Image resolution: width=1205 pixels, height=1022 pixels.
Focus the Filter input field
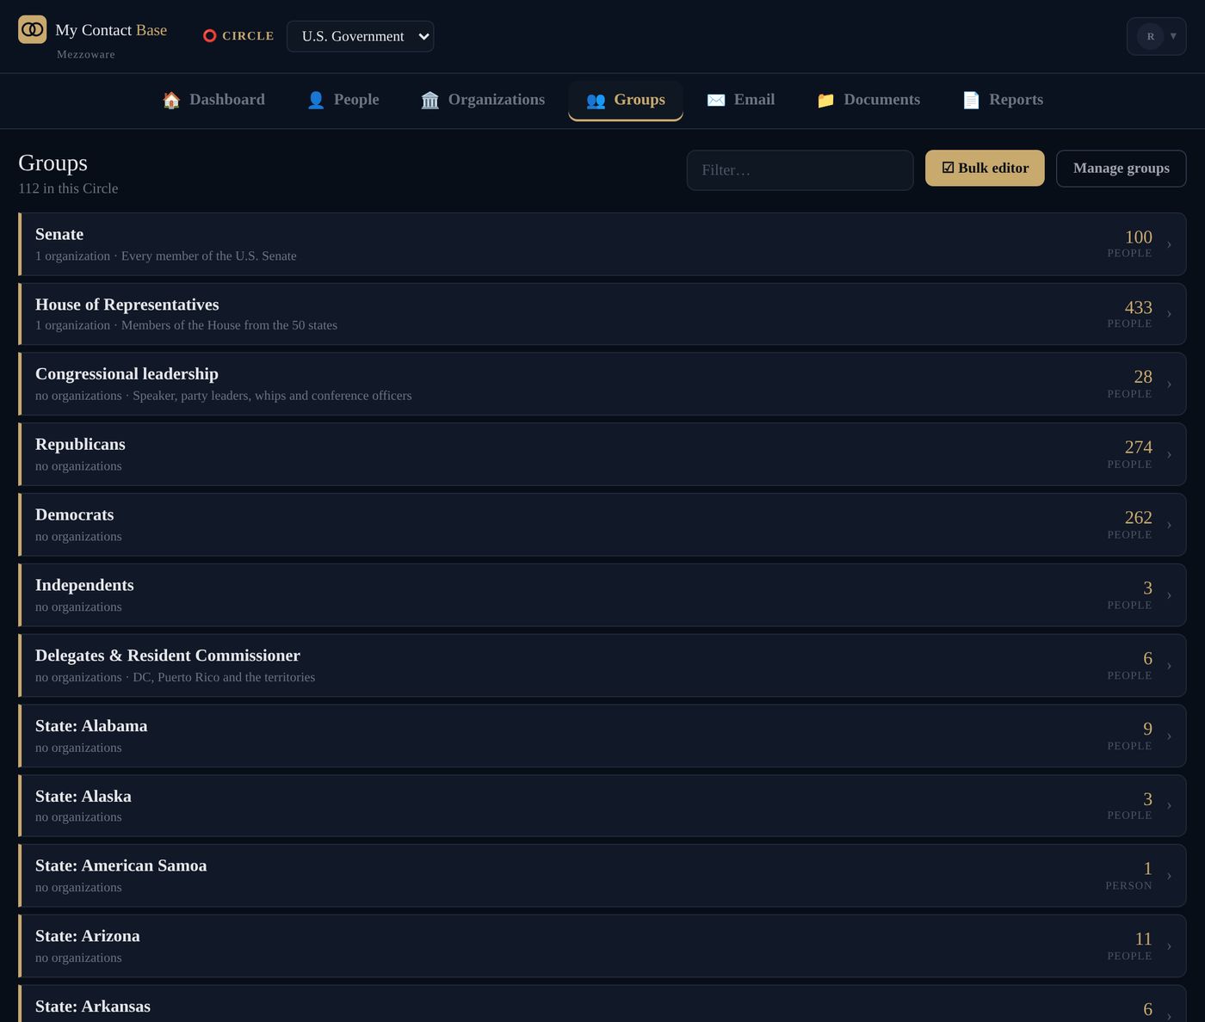point(800,170)
